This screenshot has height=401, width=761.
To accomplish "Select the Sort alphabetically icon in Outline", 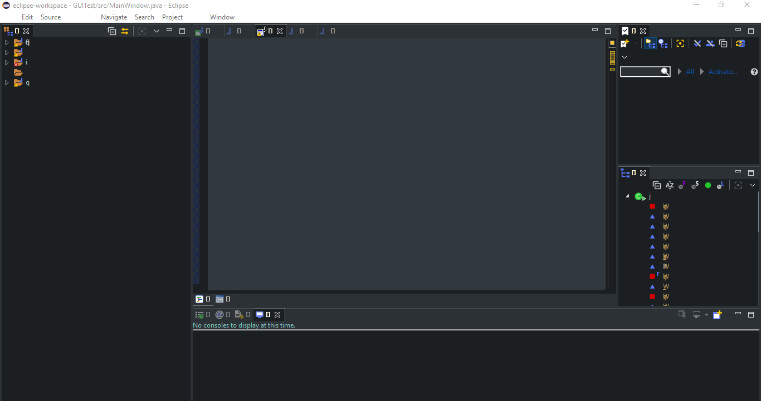I will [670, 185].
